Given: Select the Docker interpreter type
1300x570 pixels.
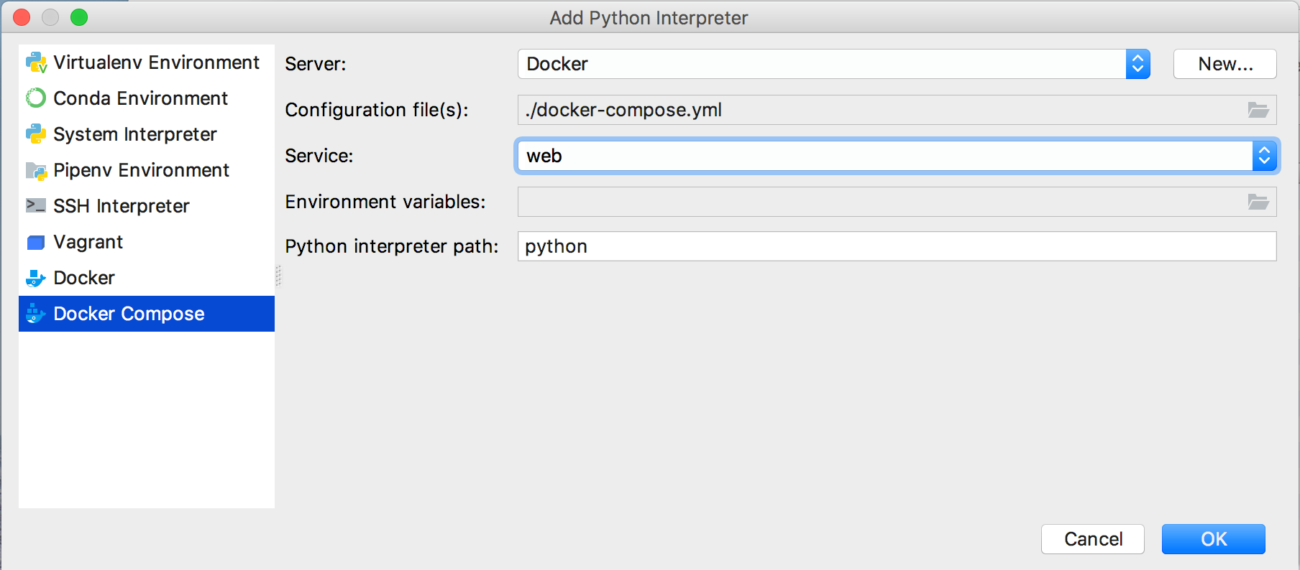Looking at the screenshot, I should 147,278.
